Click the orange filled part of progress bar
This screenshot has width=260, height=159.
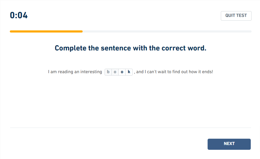point(46,31)
